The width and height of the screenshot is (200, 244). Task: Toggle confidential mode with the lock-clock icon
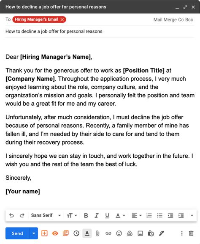151,233
